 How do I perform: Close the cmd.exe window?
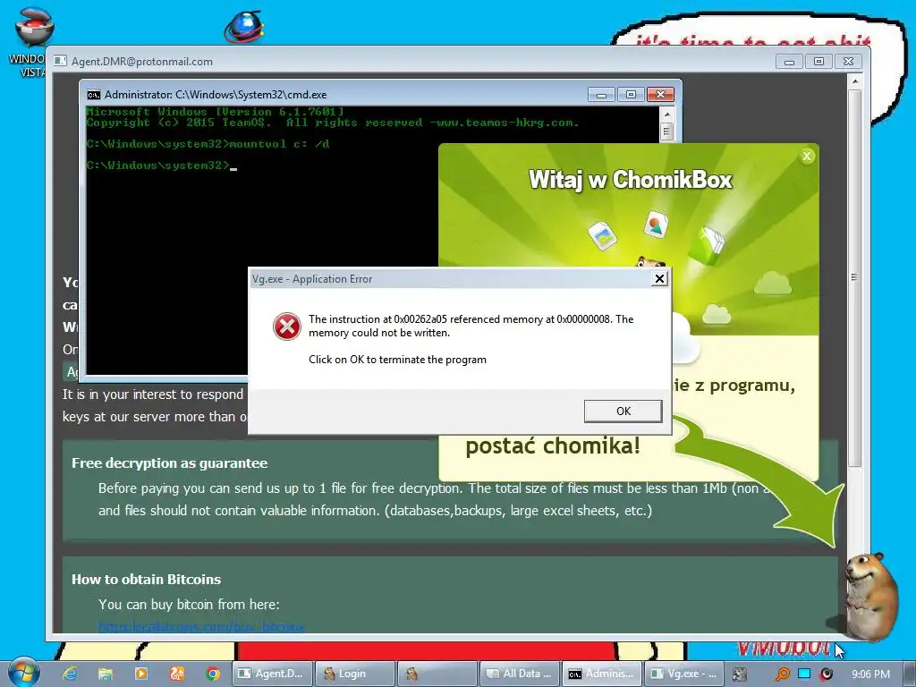point(660,94)
